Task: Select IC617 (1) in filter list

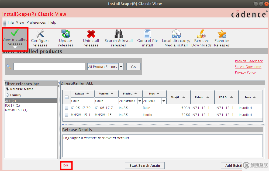Action: pyautogui.click(x=31, y=105)
